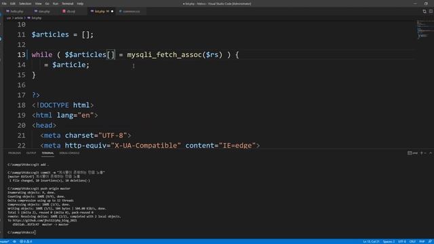Click the unsaved dot on list.php tab

[x=112, y=12]
